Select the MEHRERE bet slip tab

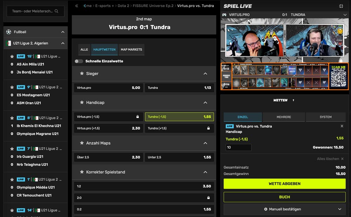coord(284,117)
